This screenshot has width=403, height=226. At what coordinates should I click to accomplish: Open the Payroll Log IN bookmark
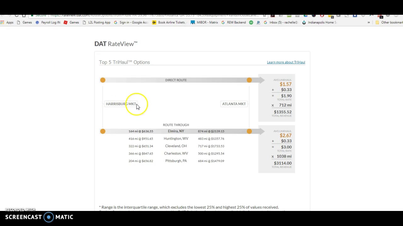point(48,22)
